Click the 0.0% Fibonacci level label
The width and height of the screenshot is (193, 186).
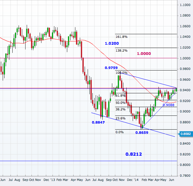point(119,132)
